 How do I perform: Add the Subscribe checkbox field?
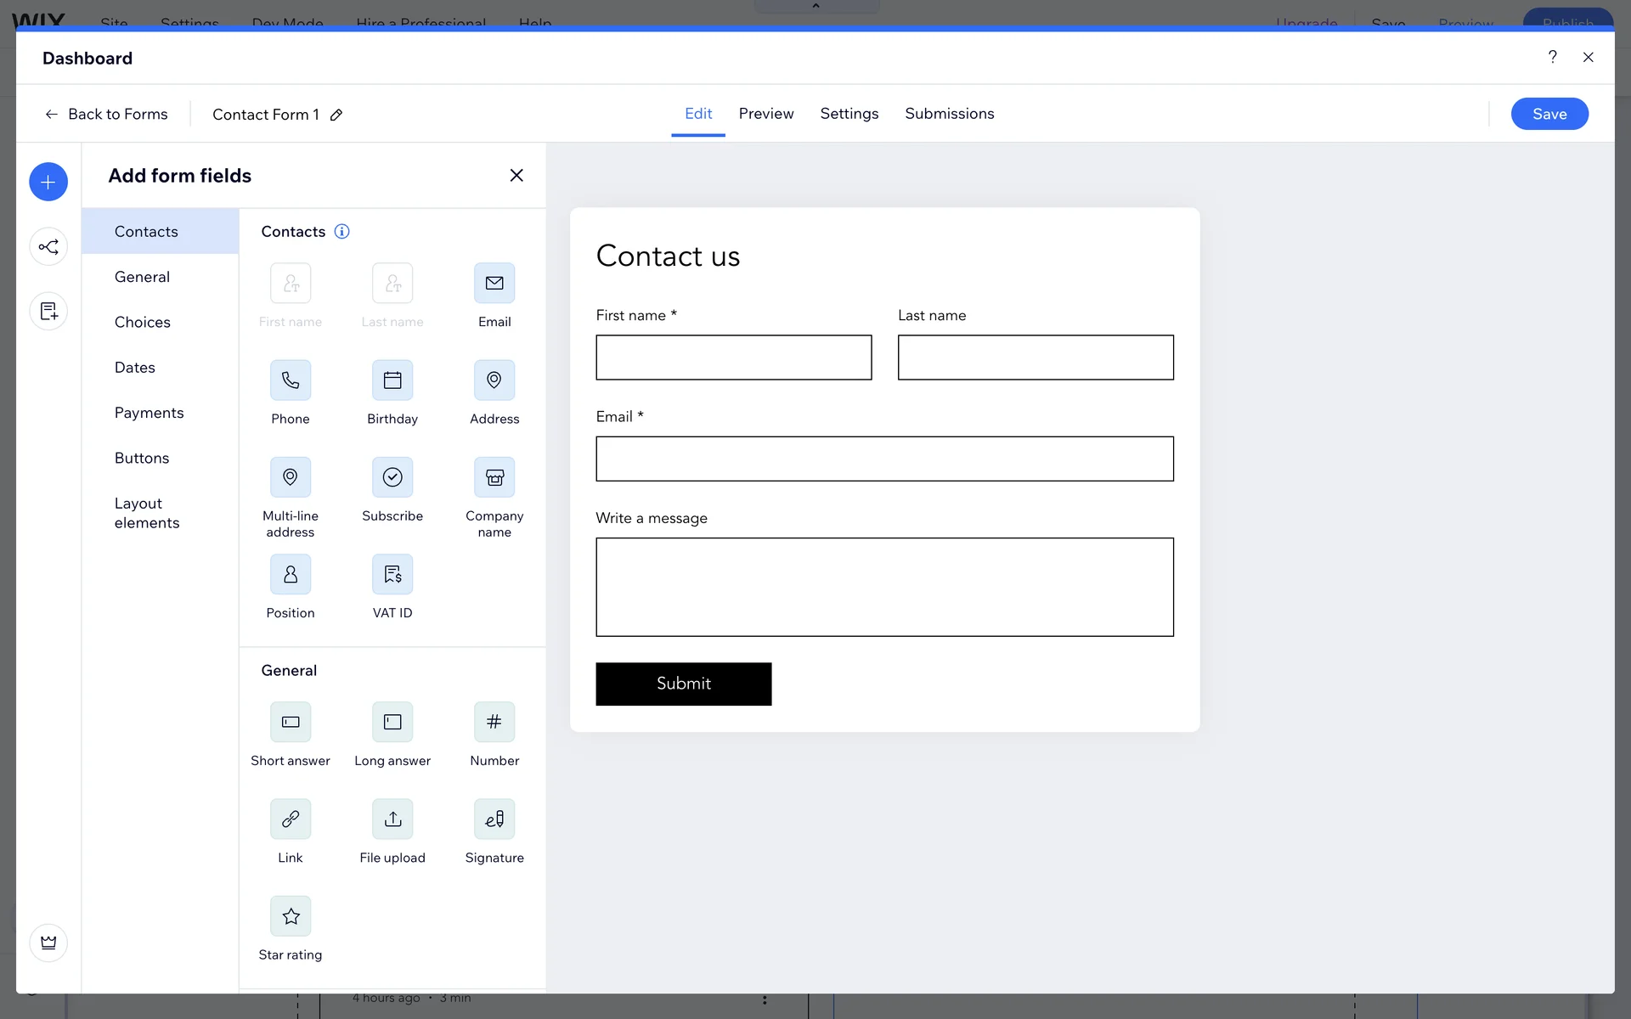(392, 477)
